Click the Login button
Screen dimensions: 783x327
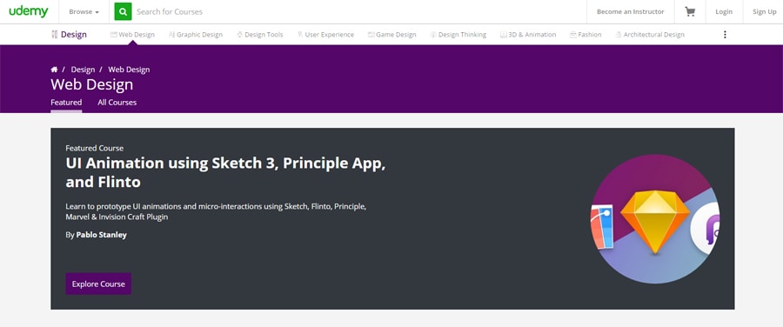click(724, 11)
